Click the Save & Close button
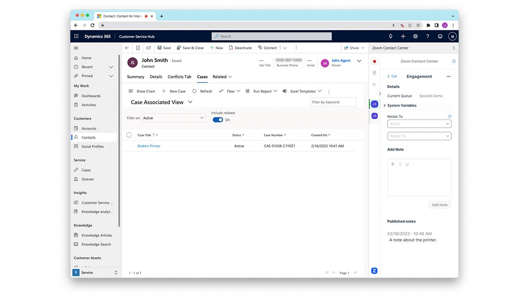The image size is (529, 297). tap(190, 48)
